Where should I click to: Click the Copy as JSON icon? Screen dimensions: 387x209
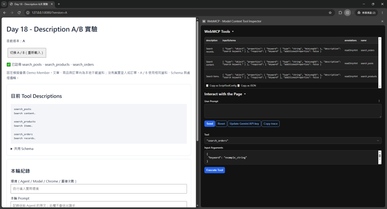tap(239, 85)
